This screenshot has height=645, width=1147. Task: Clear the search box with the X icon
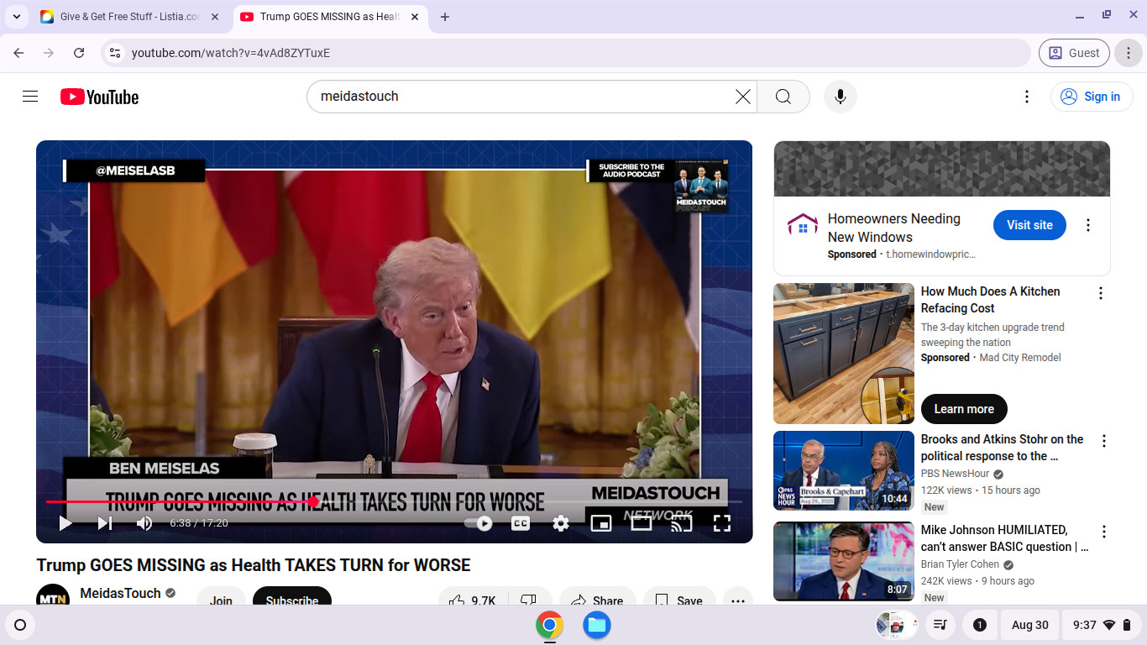pyautogui.click(x=743, y=97)
